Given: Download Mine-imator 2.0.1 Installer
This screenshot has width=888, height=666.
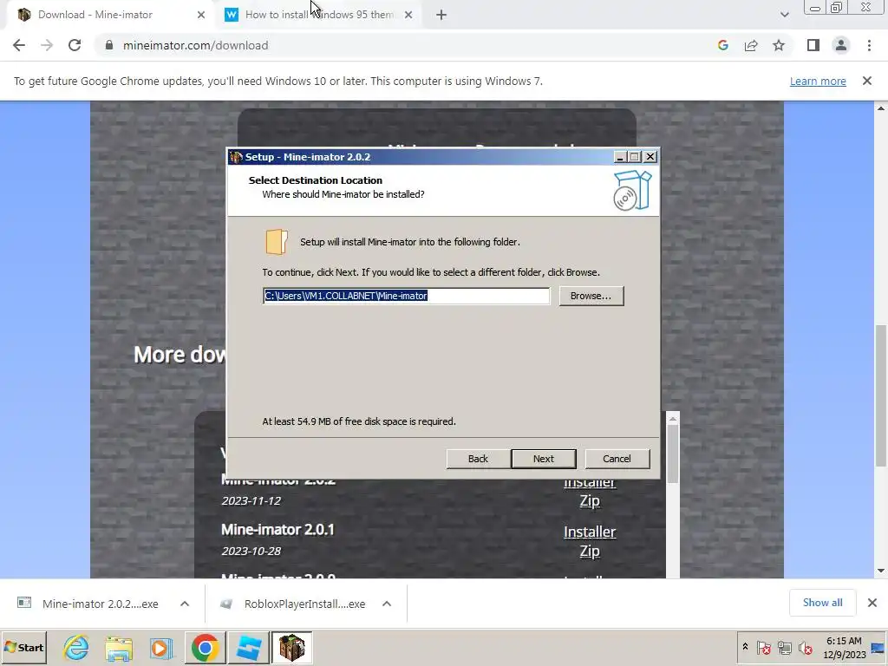Looking at the screenshot, I should coord(590,532).
